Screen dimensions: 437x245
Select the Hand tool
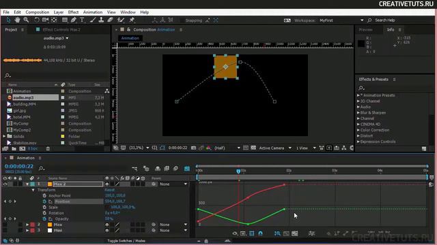click(17, 20)
